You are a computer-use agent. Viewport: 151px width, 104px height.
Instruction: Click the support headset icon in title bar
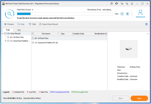pos(117,4)
